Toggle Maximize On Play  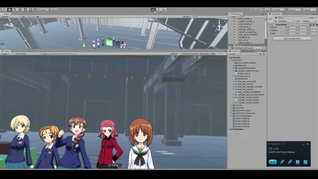190,54
